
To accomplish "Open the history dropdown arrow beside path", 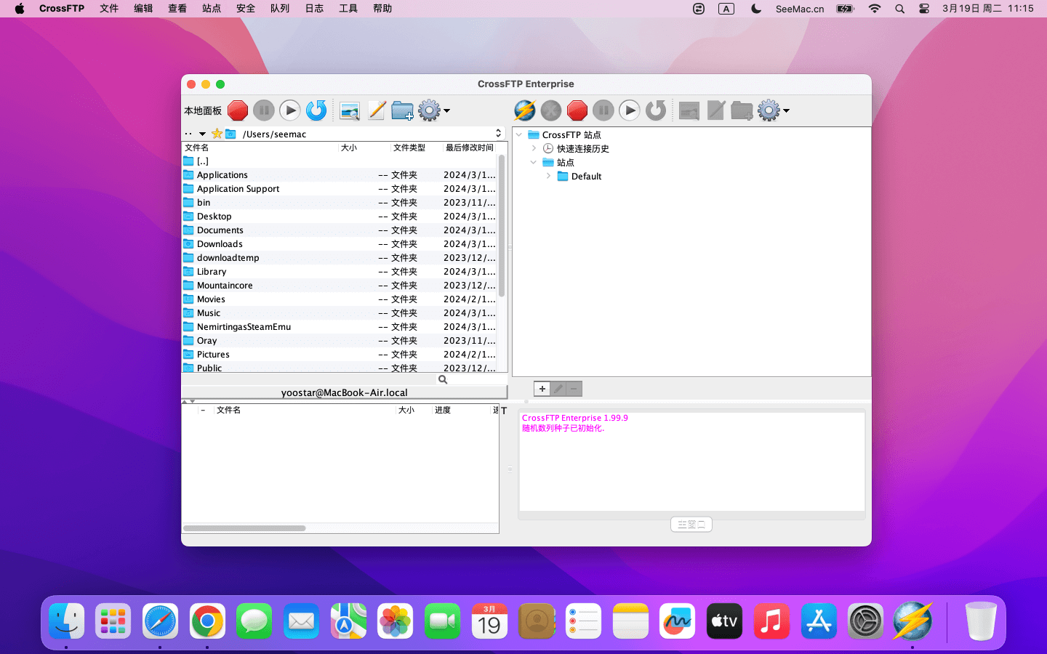I will (202, 134).
